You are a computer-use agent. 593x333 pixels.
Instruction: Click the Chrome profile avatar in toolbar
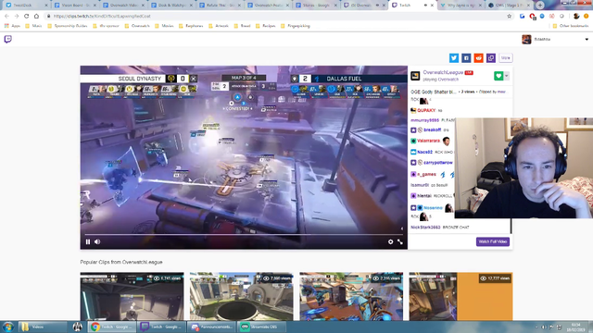(576, 17)
